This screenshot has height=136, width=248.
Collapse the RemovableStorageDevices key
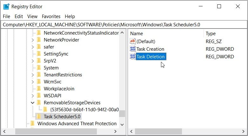coord(32,103)
